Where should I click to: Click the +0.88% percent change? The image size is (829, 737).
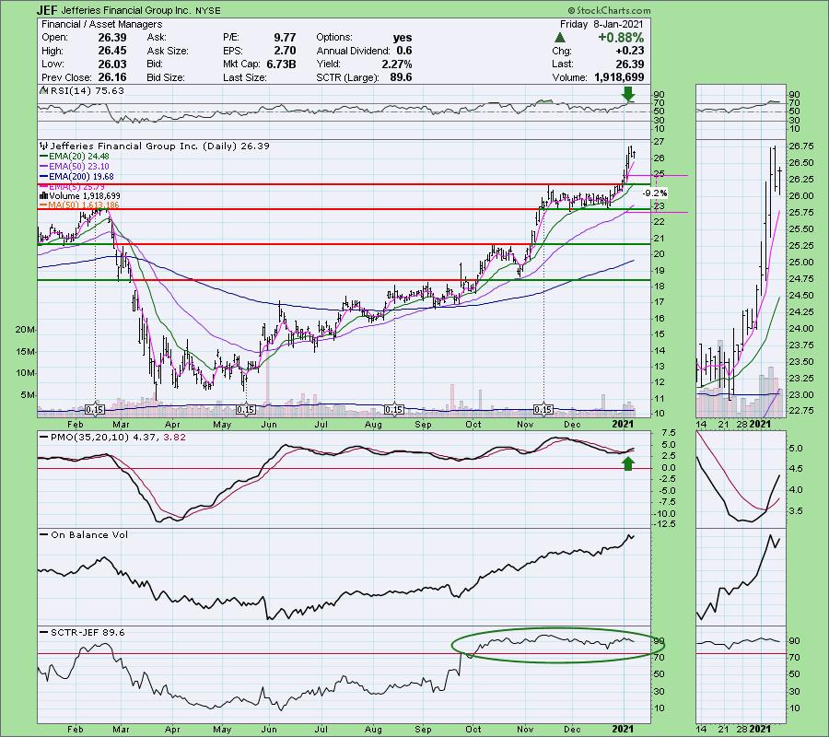[621, 38]
